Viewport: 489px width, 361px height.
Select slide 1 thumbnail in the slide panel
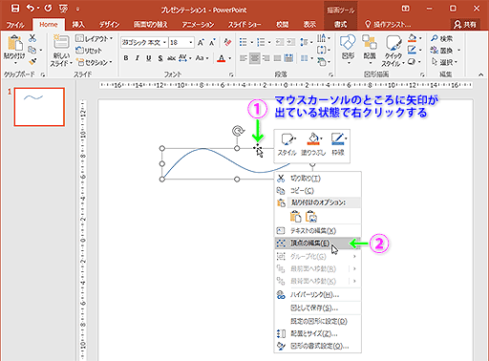click(x=39, y=107)
